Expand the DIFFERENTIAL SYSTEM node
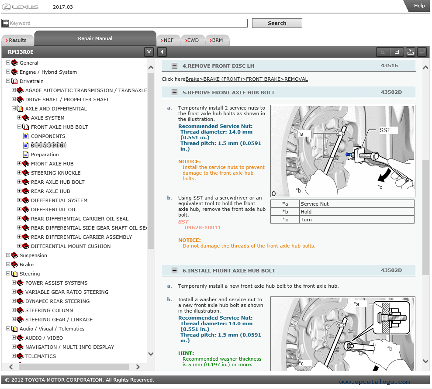This screenshot has height=389, width=432. tap(19, 200)
